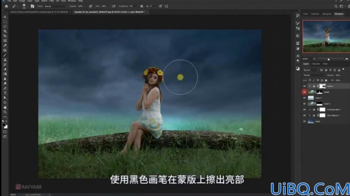Open the workspace switcher at top right

[342, 6]
